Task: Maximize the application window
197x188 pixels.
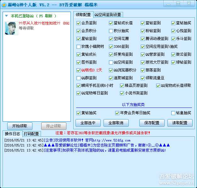Action: [x=178, y=4]
